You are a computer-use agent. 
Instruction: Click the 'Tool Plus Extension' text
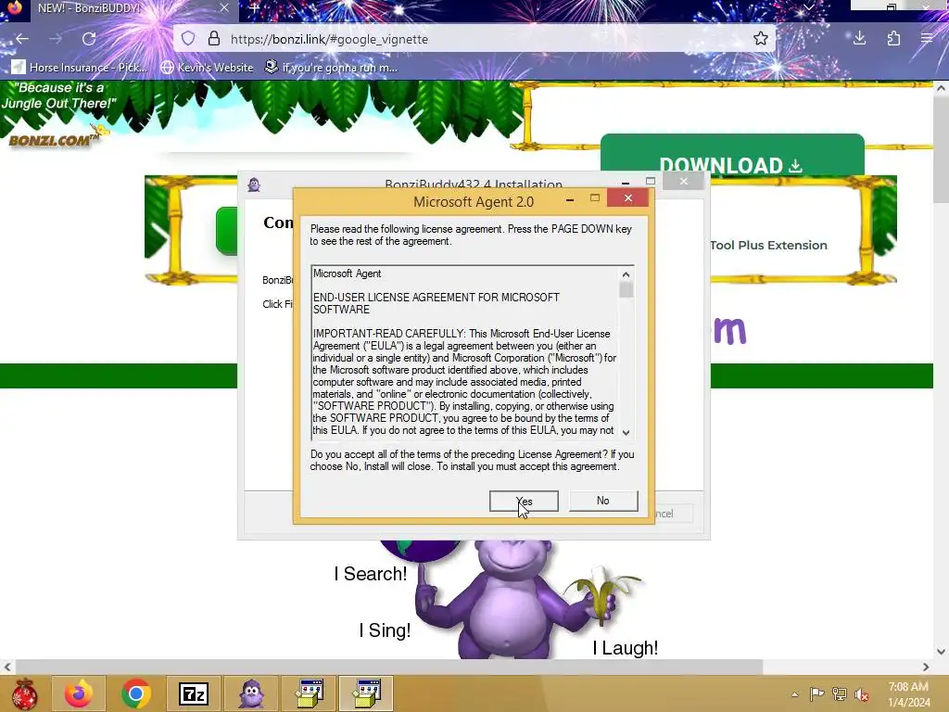(x=768, y=245)
